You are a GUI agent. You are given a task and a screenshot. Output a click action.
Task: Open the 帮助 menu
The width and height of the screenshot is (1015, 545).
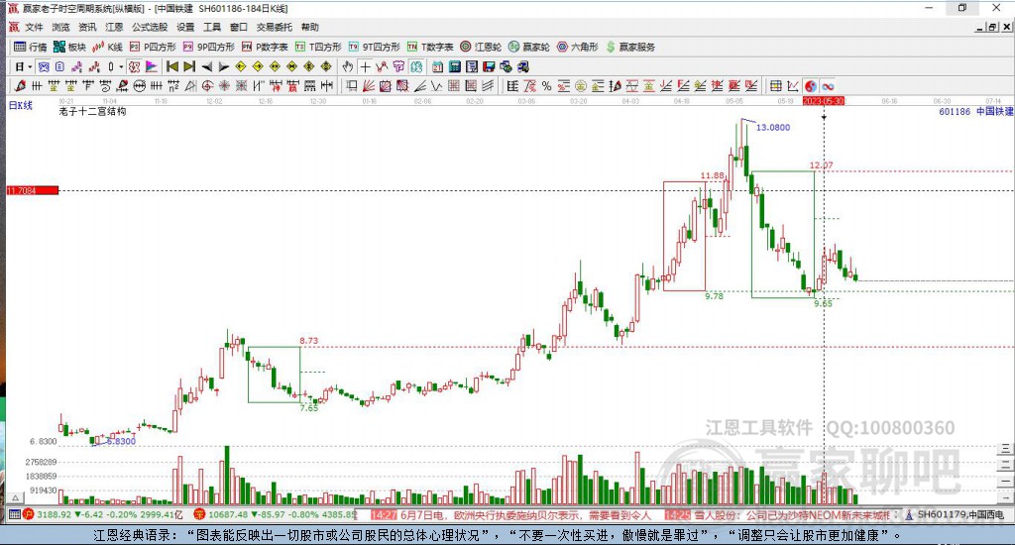[x=310, y=27]
